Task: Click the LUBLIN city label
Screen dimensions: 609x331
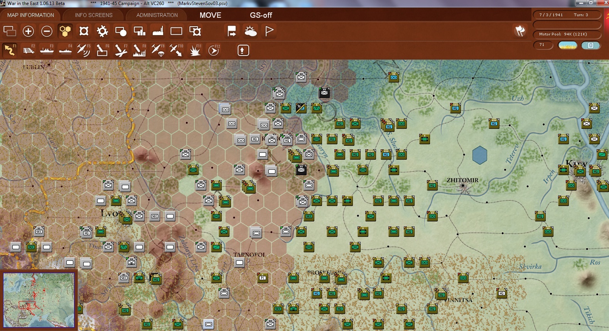Action: pyautogui.click(x=34, y=67)
